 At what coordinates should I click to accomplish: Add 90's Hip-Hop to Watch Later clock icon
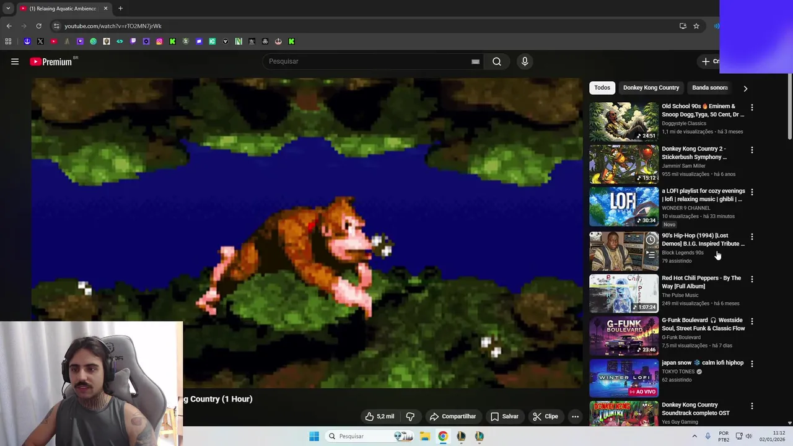click(x=651, y=240)
